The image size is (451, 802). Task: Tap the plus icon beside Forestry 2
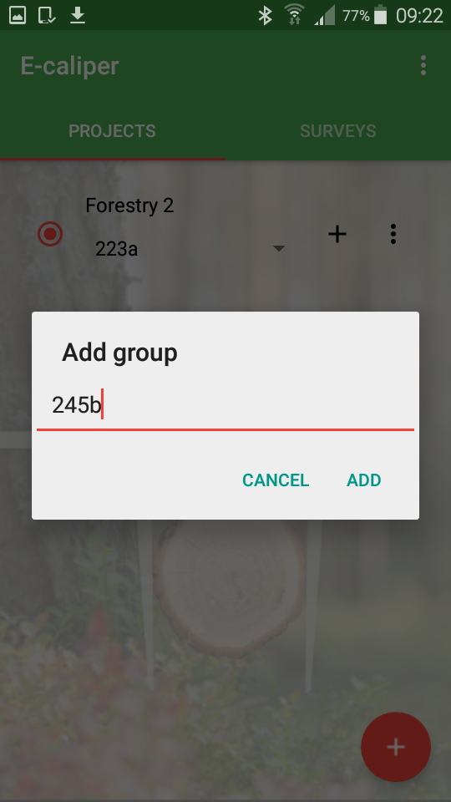click(337, 234)
